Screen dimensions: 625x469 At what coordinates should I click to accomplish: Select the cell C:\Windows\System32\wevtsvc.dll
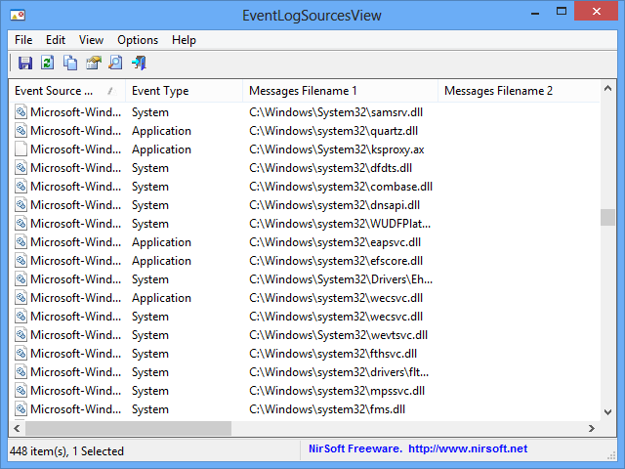coord(339,335)
